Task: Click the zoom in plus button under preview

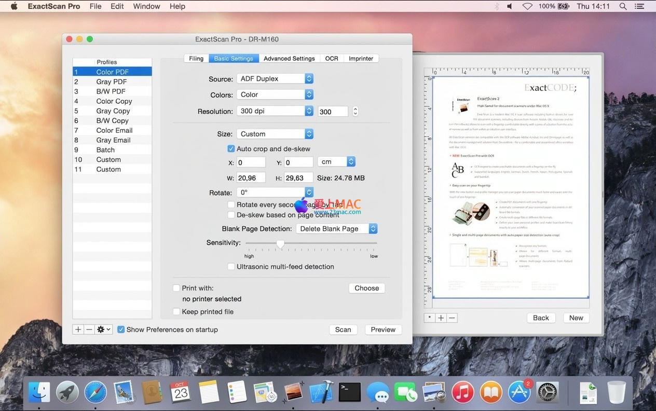Action: pyautogui.click(x=441, y=318)
